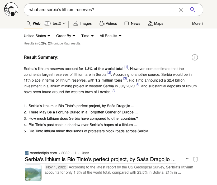This screenshot has height=185, width=217.
Task: Expand the test2 lens dropdown chevron
Action: pos(64,23)
